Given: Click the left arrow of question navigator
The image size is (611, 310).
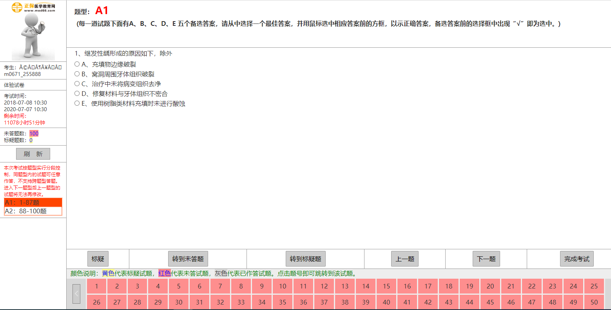Looking at the screenshot, I should coord(76,294).
